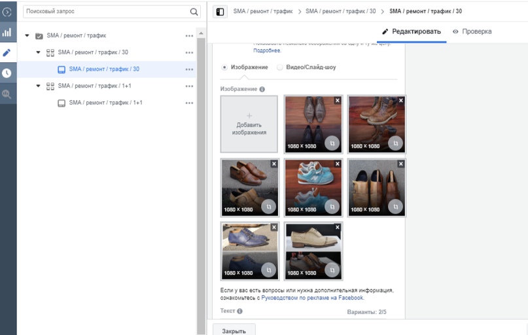Select the Изображение radio button

[224, 67]
